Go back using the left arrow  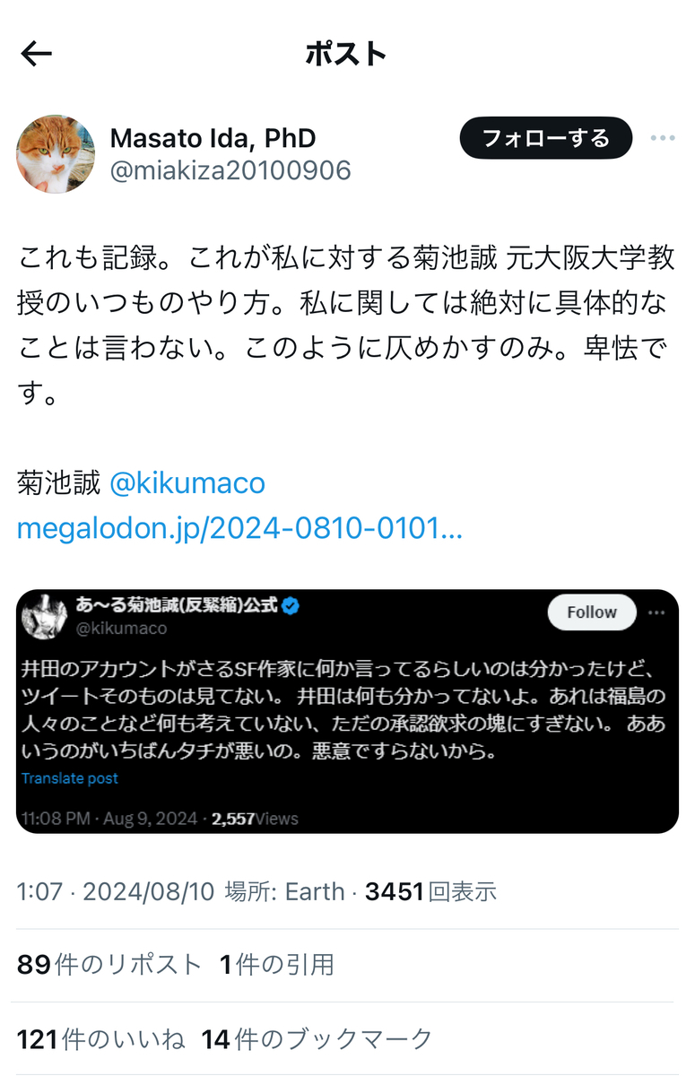tap(37, 54)
